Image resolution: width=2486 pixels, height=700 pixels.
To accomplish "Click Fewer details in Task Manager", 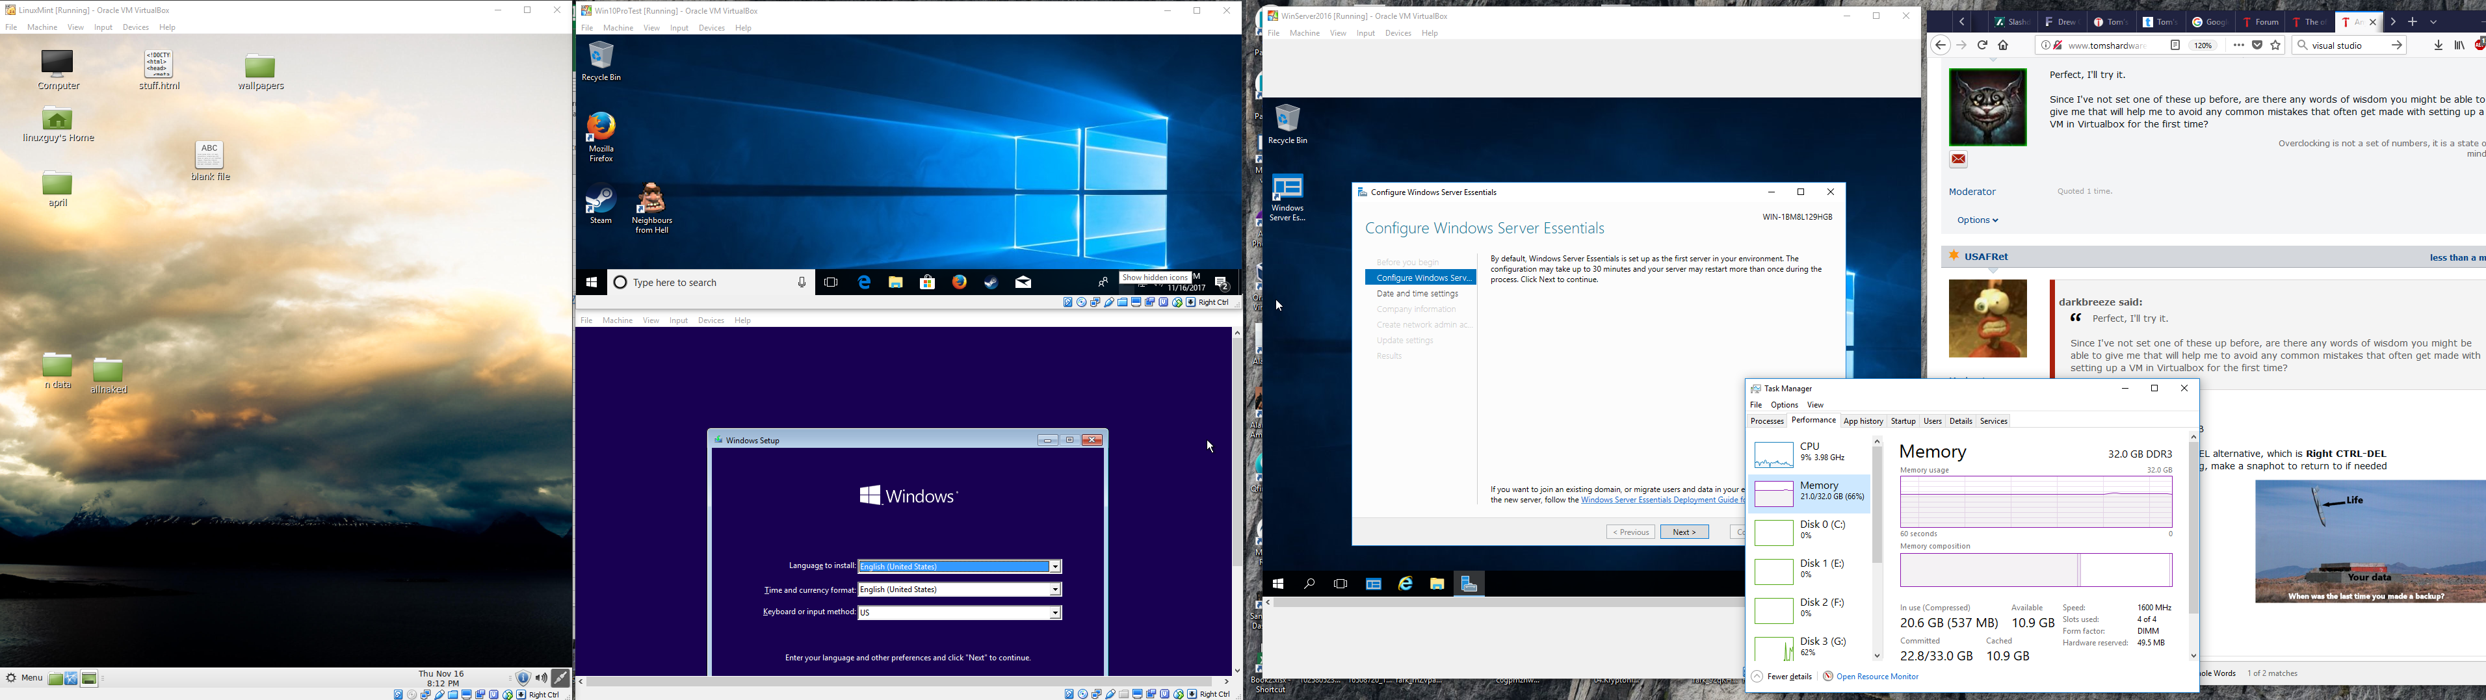I will 1781,677.
